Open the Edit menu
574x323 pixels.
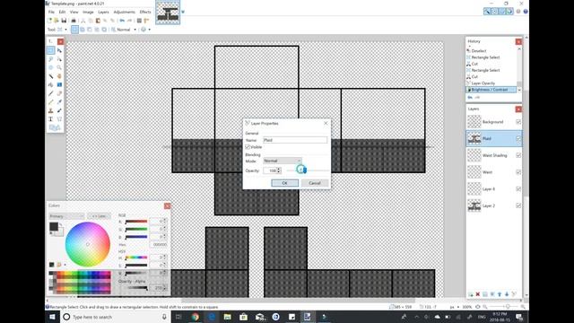(x=62, y=12)
